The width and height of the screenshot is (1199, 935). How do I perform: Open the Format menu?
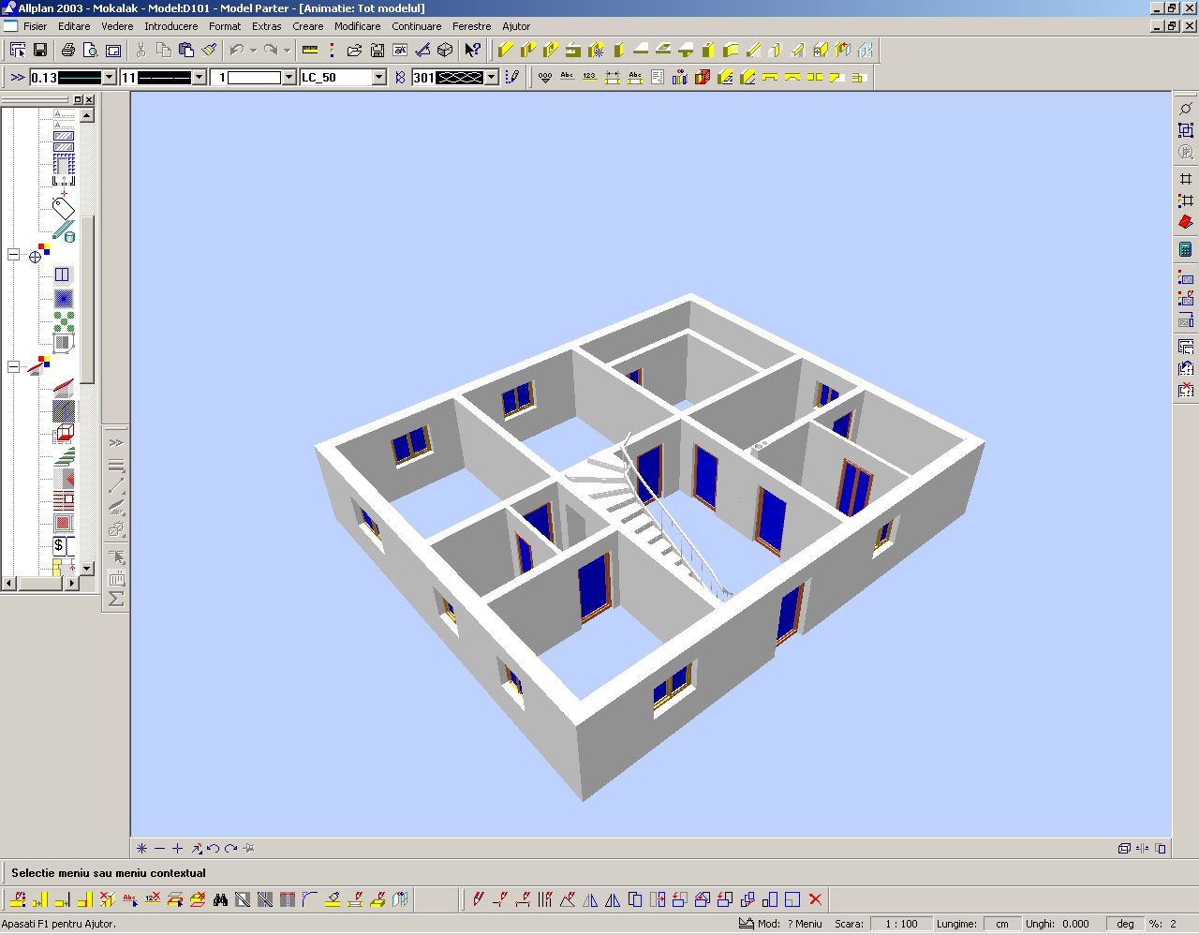(225, 26)
